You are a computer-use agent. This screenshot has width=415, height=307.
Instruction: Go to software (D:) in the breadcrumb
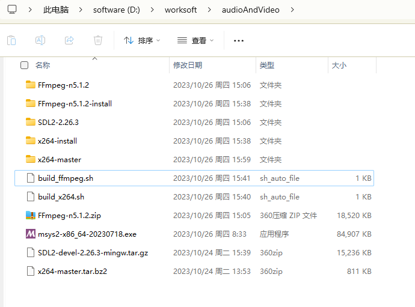point(117,10)
